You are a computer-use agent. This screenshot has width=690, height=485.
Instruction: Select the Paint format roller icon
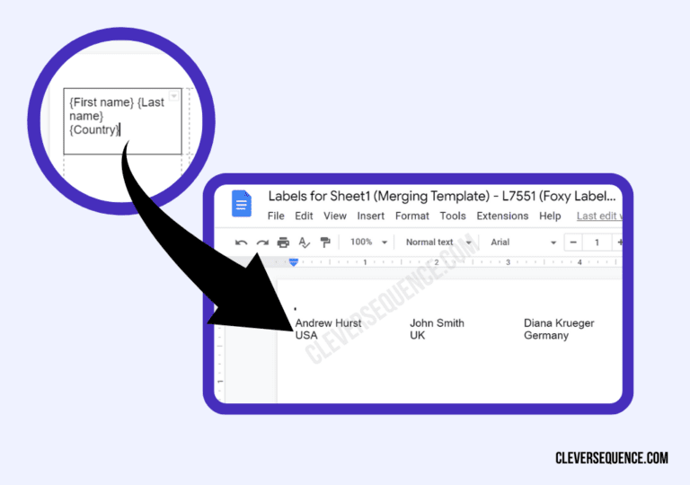click(x=325, y=242)
